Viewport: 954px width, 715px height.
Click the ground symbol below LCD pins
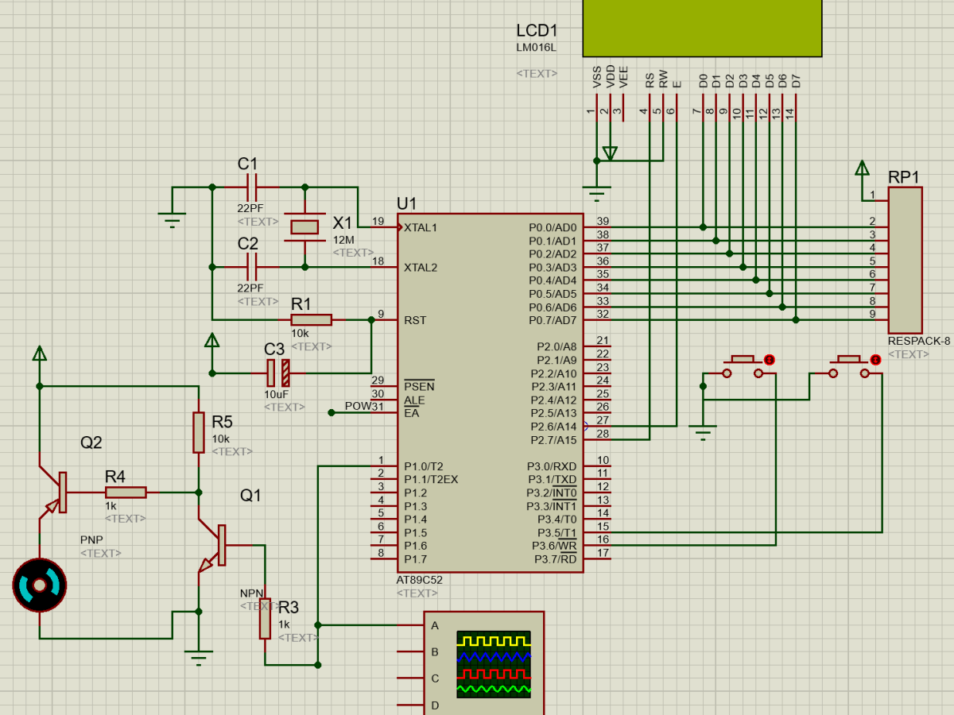[x=597, y=189]
